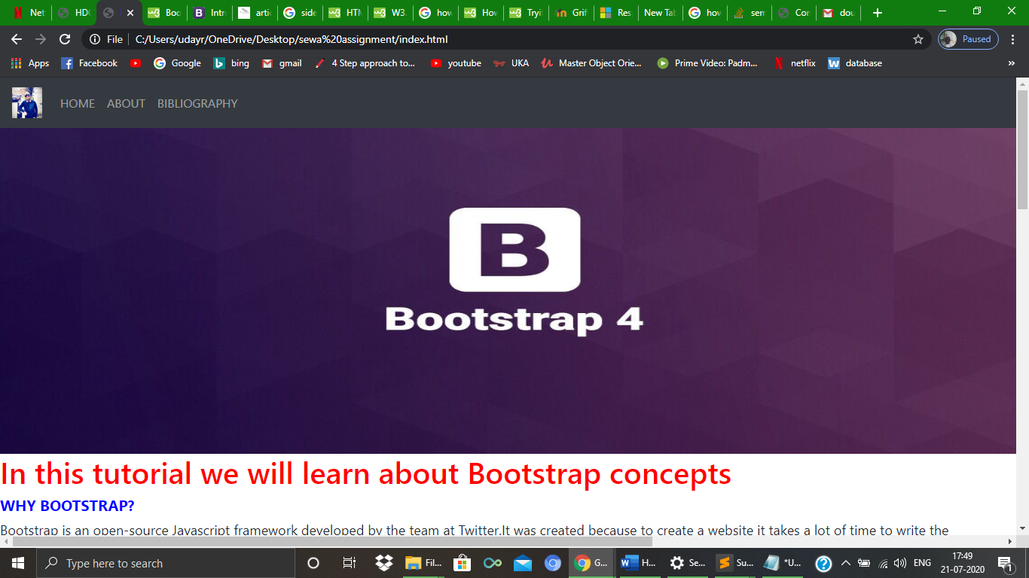Click the Bootstrap 4 banner image
This screenshot has width=1029, height=578.
pos(508,291)
